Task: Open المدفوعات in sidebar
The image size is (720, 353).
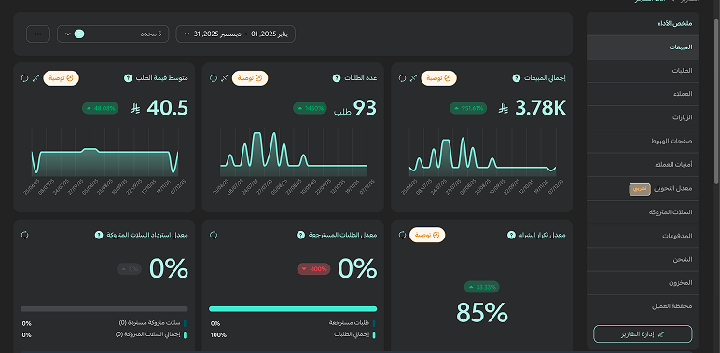Action: (643, 236)
